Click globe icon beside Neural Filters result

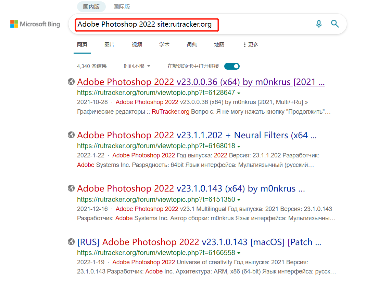(71, 135)
